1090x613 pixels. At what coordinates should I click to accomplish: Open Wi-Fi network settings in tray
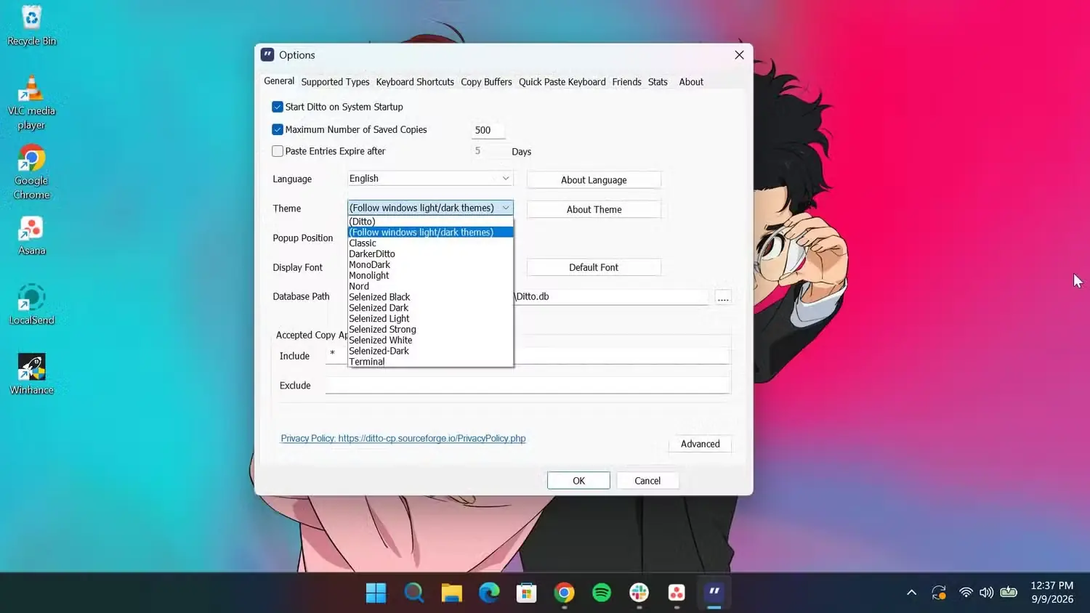point(966,593)
